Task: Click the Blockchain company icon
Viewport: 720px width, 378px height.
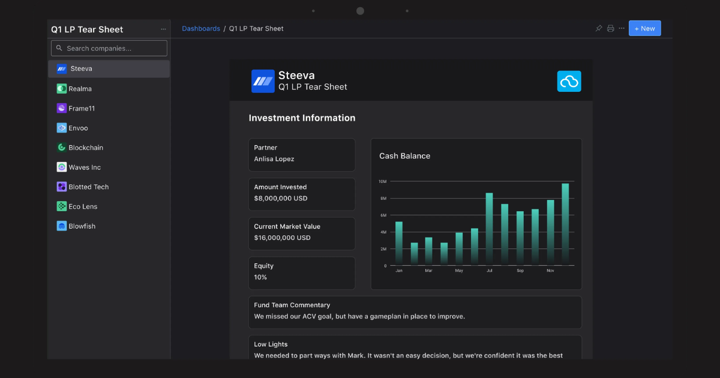Action: click(x=62, y=148)
